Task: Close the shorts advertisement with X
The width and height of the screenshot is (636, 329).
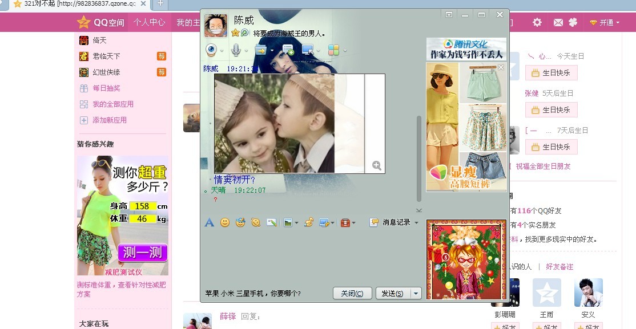Action: click(x=501, y=67)
